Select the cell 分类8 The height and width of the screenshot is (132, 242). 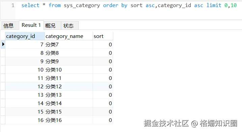pos(69,53)
